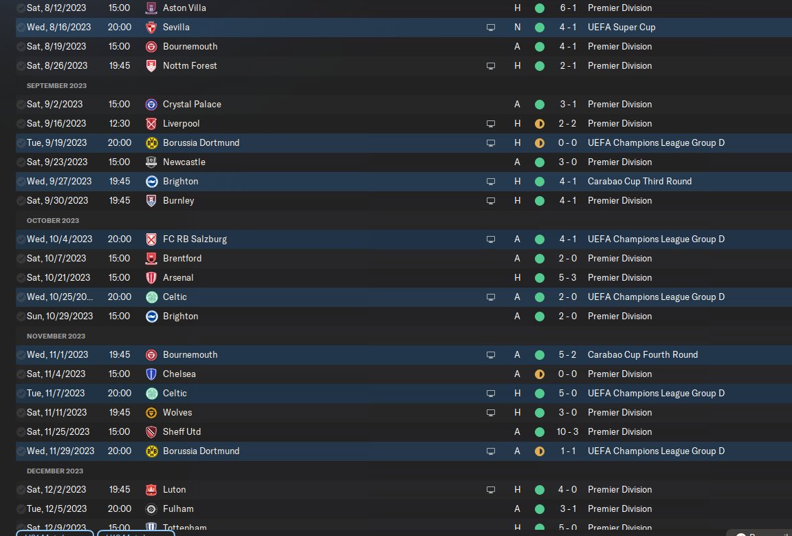
Task: Toggle the check circle beside Sat, 11/25/2023
Action: click(21, 432)
